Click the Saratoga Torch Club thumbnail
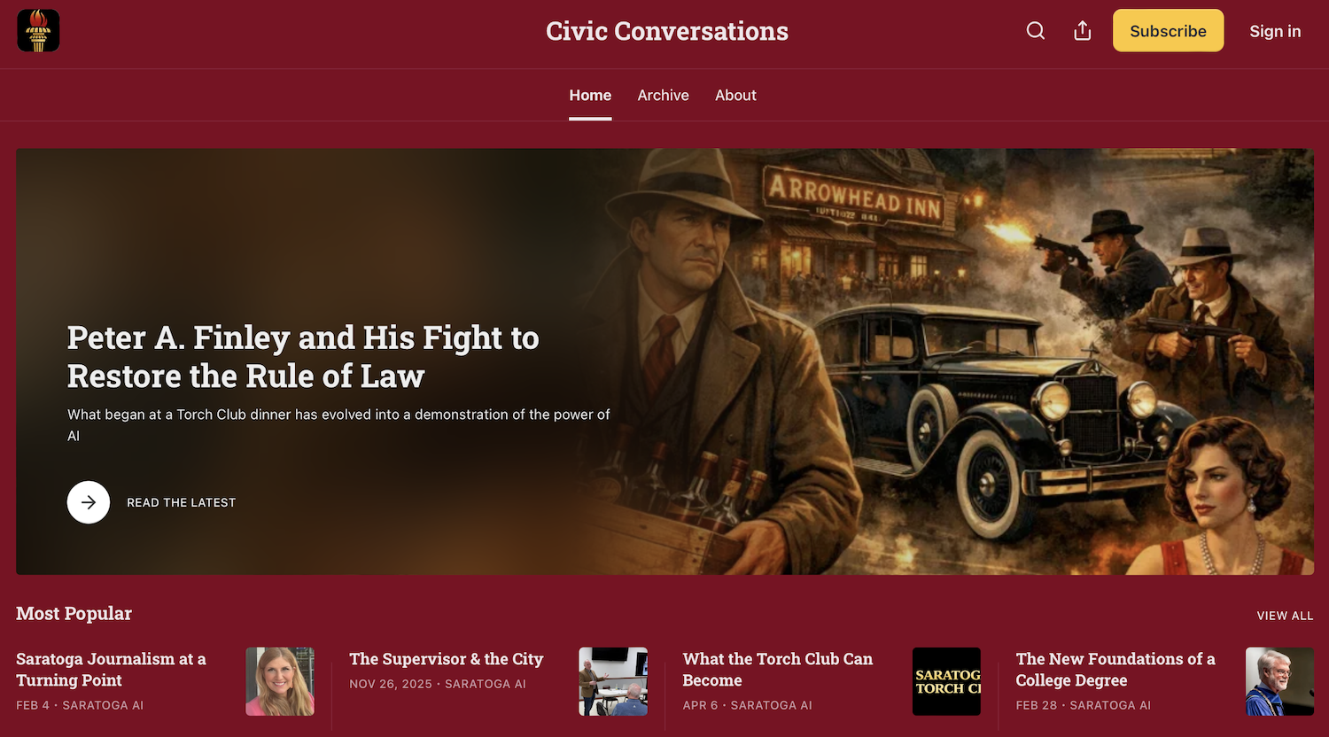 point(946,681)
